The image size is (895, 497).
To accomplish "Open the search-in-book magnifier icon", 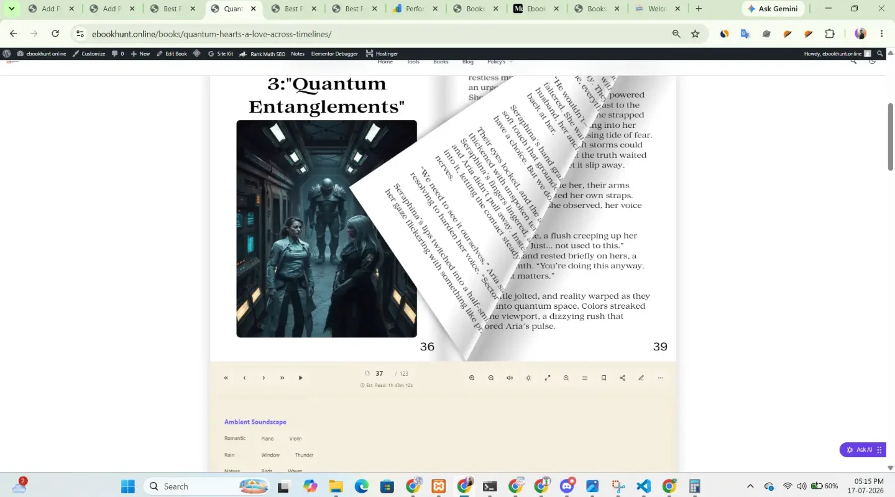I will [x=566, y=378].
